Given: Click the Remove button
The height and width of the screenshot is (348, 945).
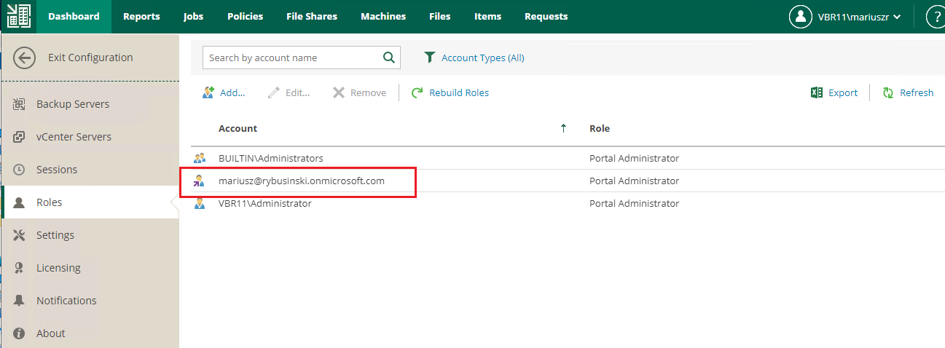Looking at the screenshot, I should 359,93.
